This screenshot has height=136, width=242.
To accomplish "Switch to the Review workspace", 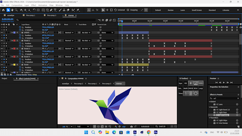I will 170,10.
